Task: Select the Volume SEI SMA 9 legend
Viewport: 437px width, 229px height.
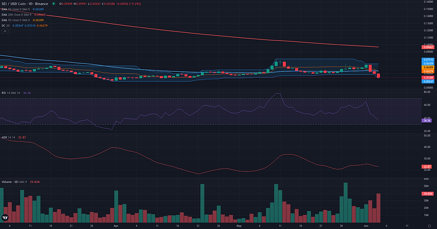Action: [21, 182]
